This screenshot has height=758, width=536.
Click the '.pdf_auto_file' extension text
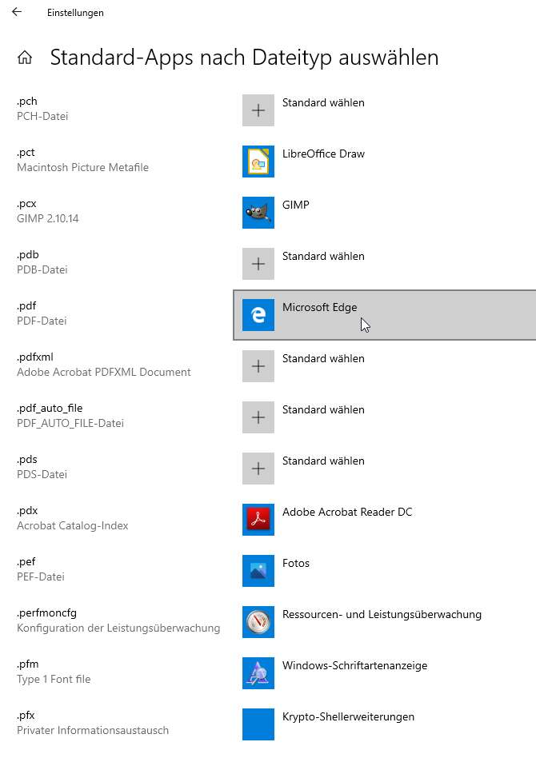point(50,409)
